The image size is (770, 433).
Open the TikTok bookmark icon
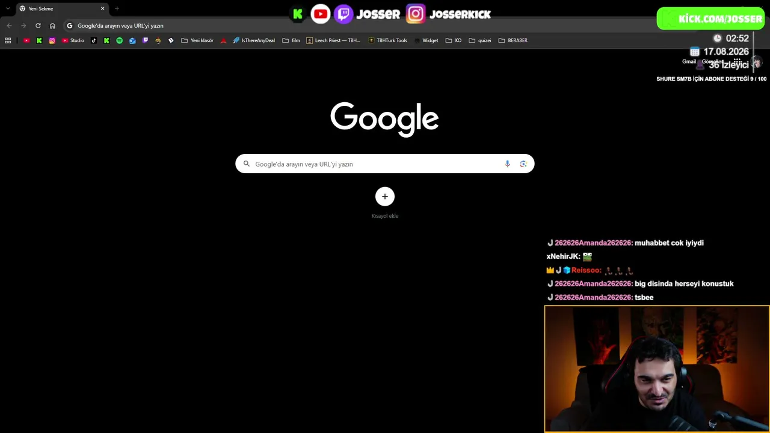coord(94,40)
